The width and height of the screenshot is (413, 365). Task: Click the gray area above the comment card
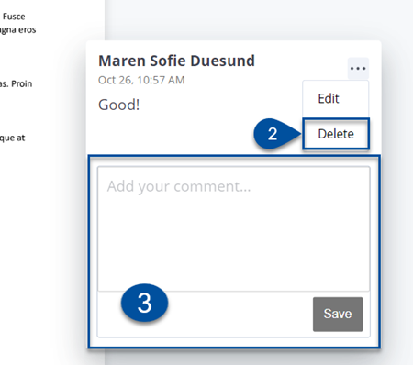click(245, 20)
